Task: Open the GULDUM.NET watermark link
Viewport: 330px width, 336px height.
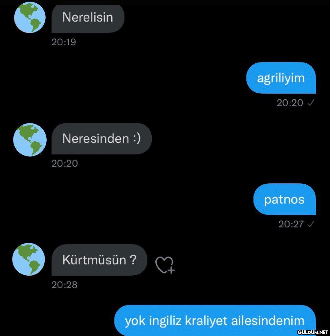Action: pyautogui.click(x=313, y=332)
